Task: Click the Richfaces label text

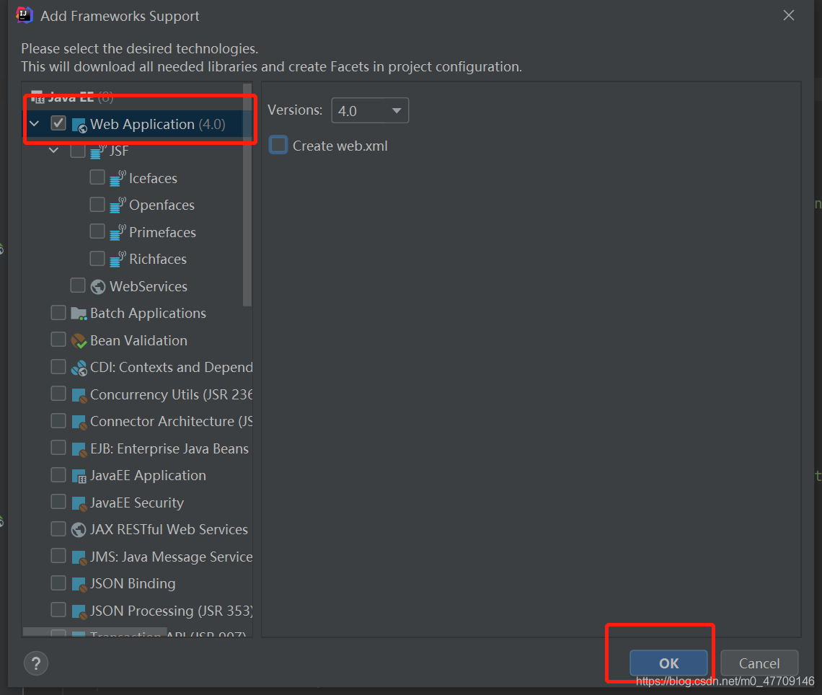Action: (x=158, y=259)
